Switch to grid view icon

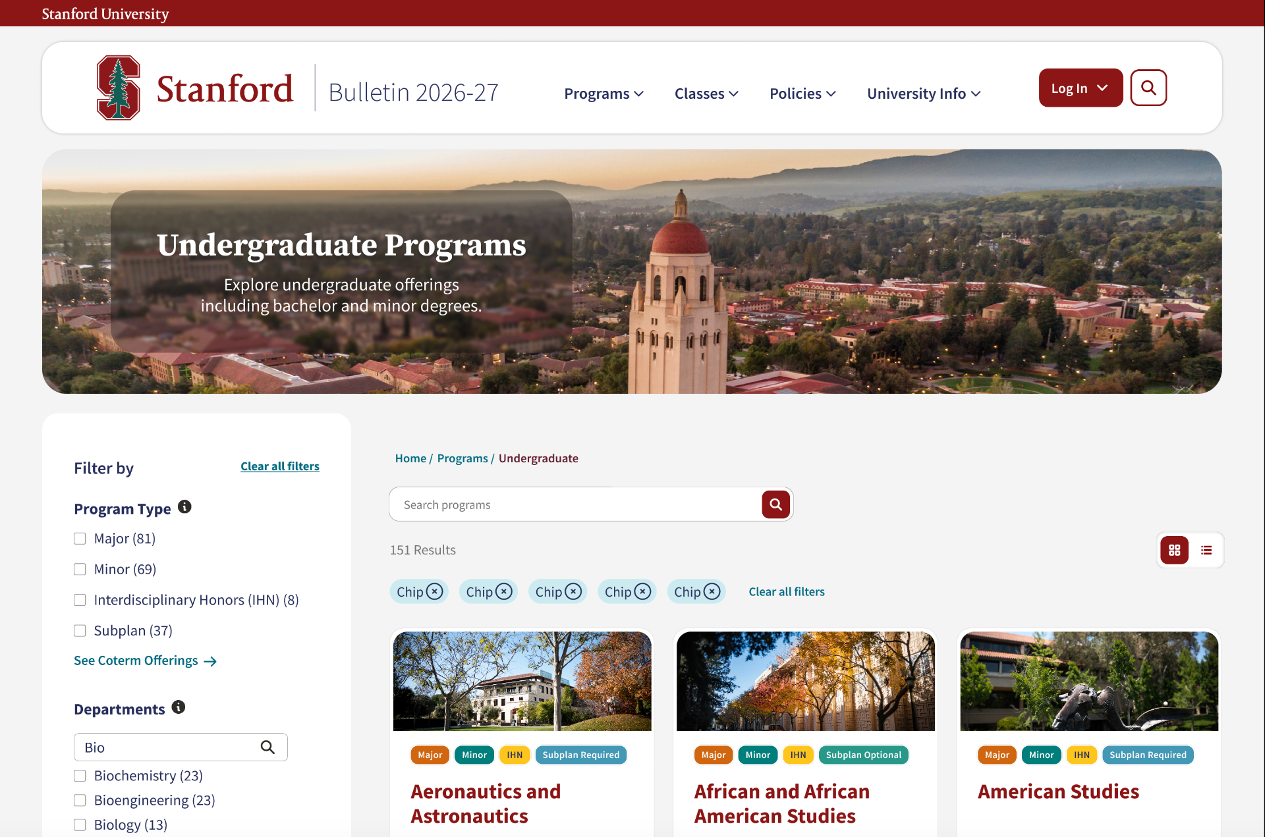tap(1174, 550)
